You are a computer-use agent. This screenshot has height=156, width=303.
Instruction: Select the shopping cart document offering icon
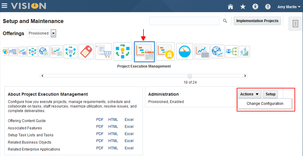click(104, 51)
